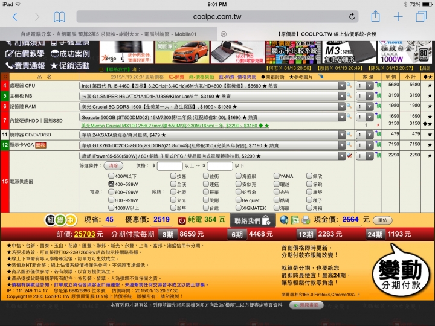435x326 pixels.
Task: Click the magnifier icon beside CPU row
Action: point(349,85)
